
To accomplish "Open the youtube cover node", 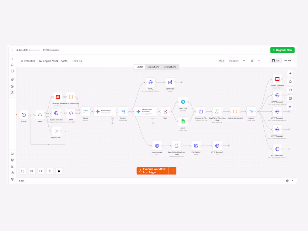I will [157, 146].
